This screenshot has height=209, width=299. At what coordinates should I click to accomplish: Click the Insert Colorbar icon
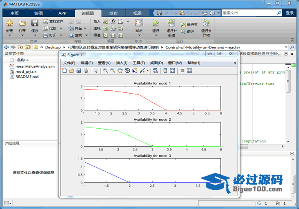[x=165, y=71]
